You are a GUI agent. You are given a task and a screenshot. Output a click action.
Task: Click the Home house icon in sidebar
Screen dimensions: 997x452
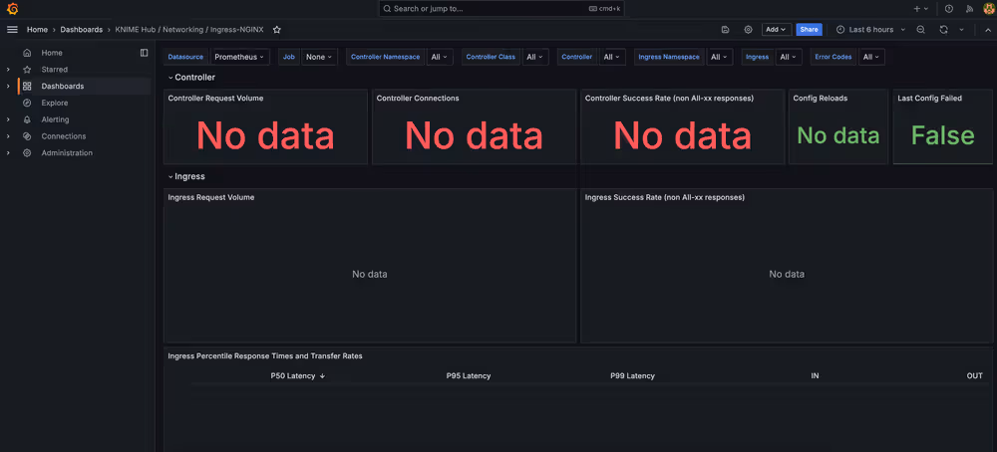pyautogui.click(x=27, y=53)
